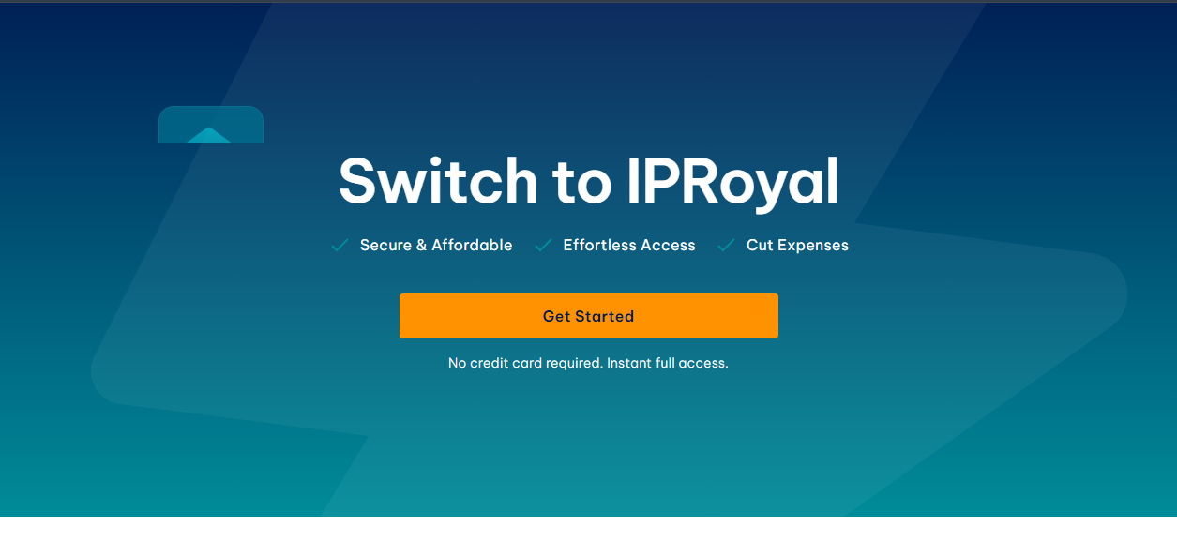Click the Switch to IPRoyal headline

point(589,182)
